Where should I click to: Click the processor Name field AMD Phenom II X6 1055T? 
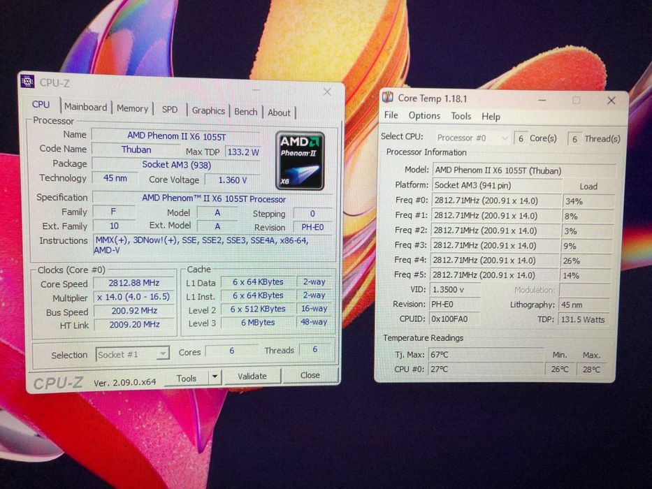[x=176, y=136]
